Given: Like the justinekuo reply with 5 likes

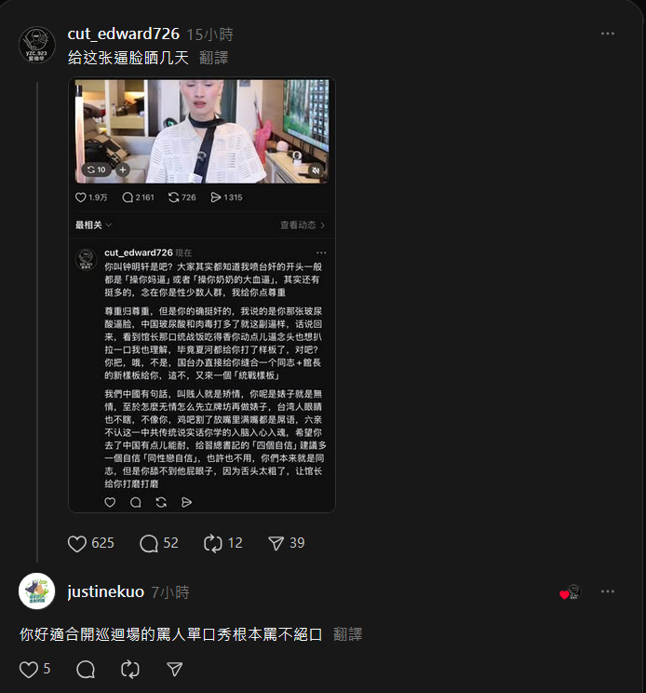Looking at the screenshot, I should (x=29, y=669).
